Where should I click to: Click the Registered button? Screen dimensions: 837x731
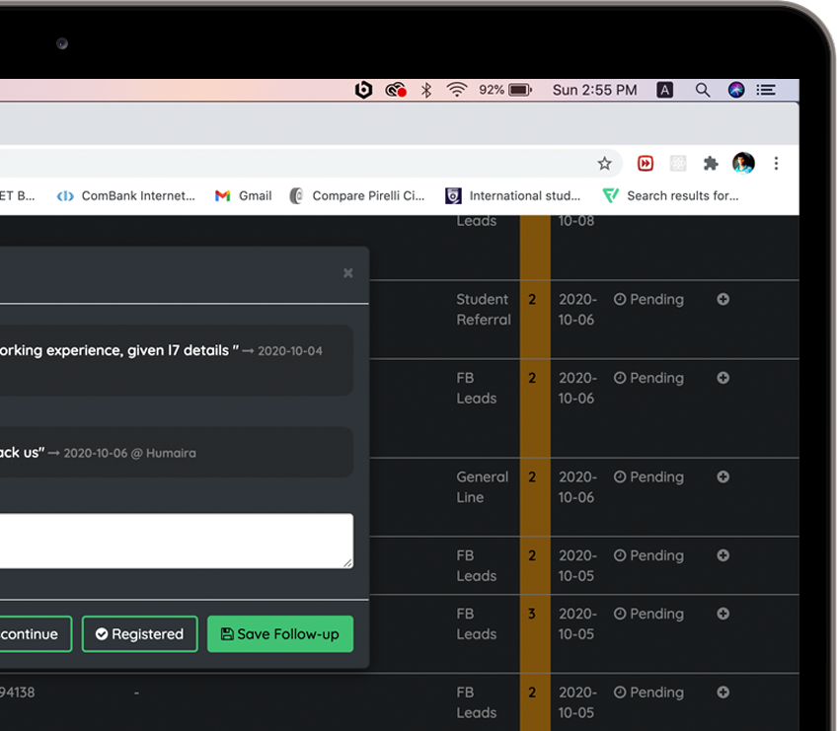tap(139, 634)
